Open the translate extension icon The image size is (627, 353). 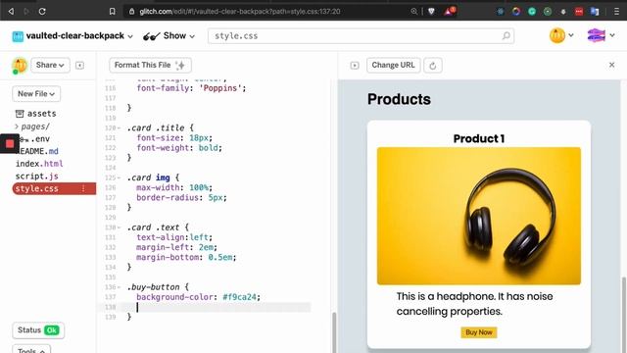(x=595, y=12)
